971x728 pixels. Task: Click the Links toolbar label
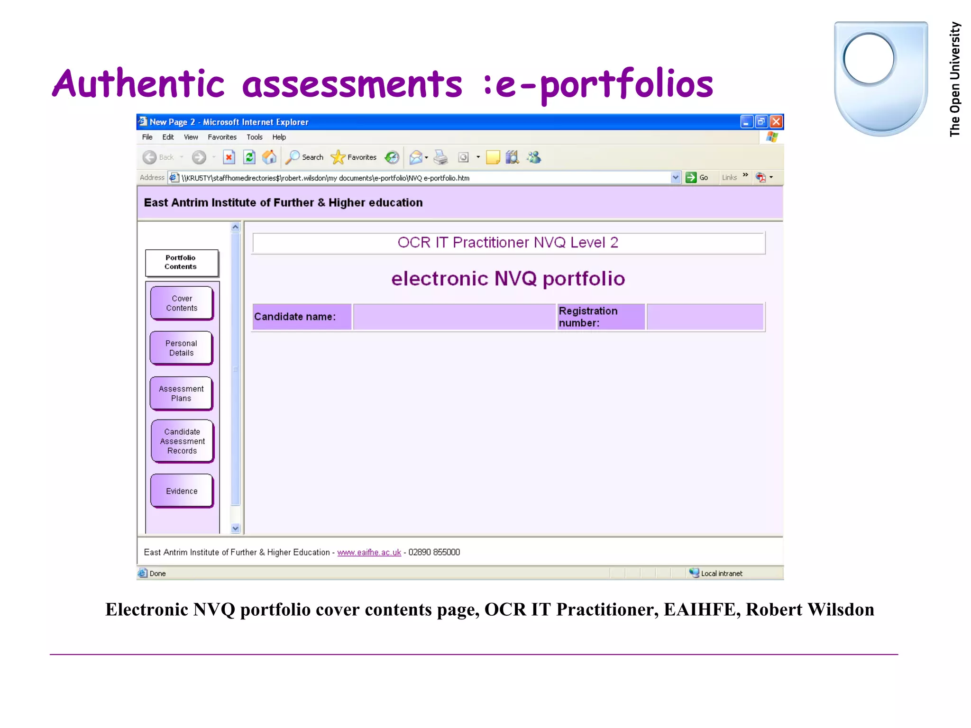(x=729, y=178)
